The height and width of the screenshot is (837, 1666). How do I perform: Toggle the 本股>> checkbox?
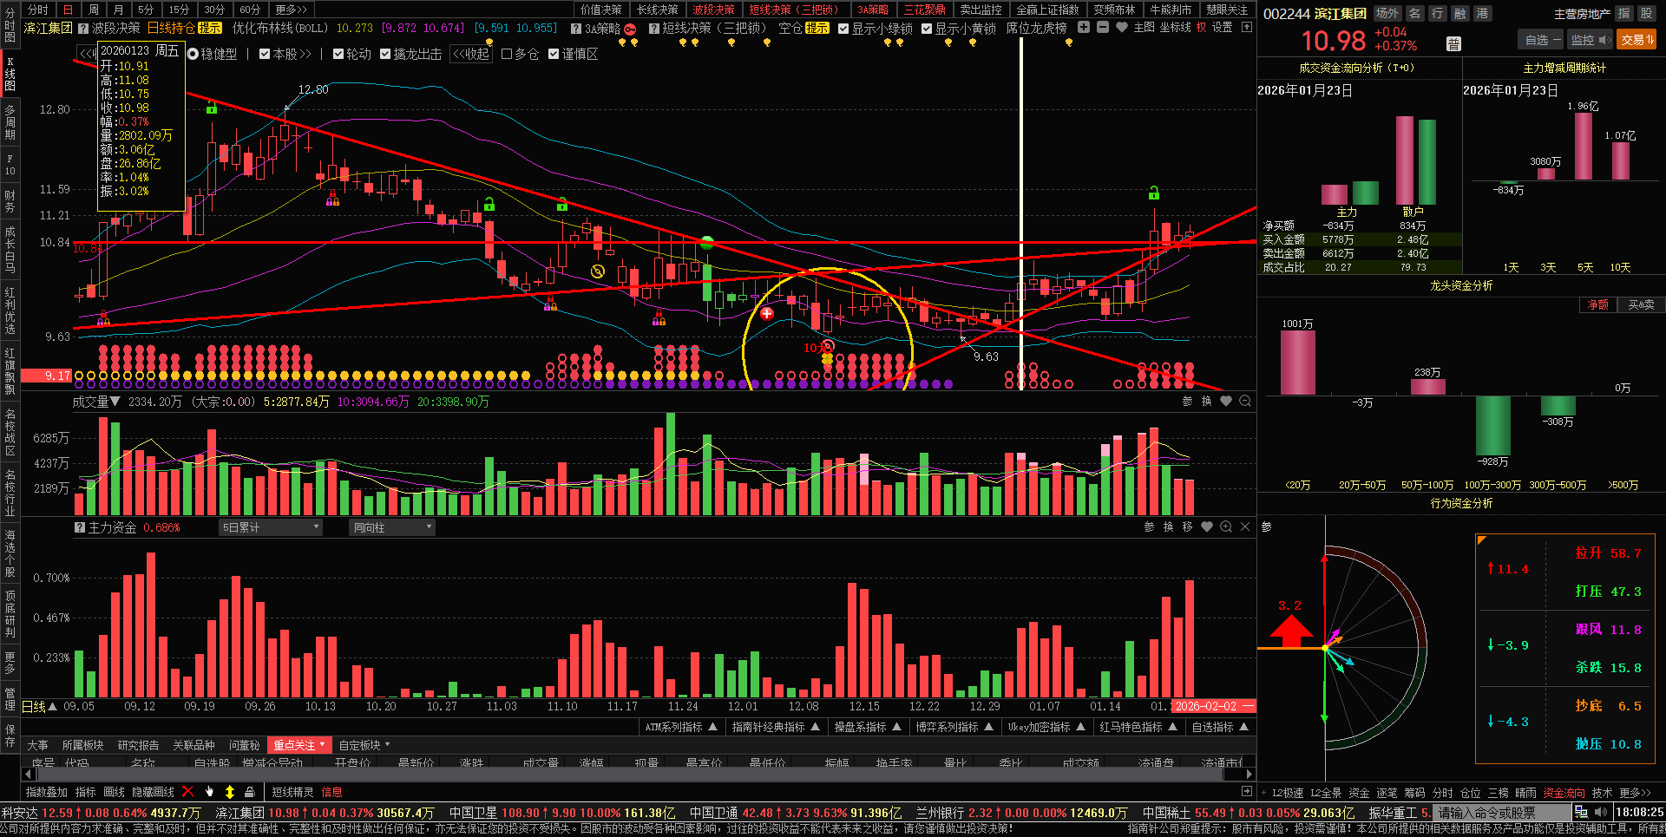tap(265, 54)
